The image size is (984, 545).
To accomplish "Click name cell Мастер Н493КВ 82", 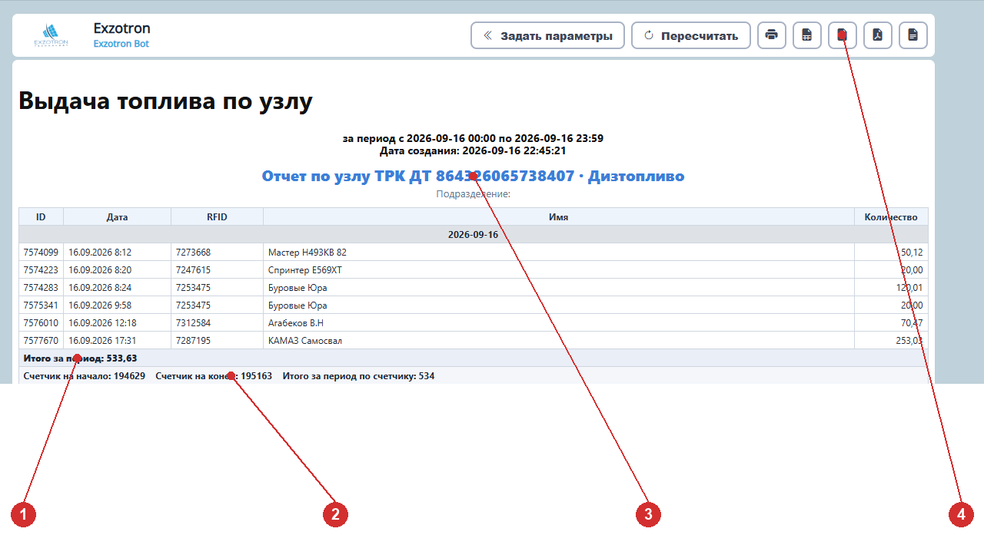I will point(558,252).
